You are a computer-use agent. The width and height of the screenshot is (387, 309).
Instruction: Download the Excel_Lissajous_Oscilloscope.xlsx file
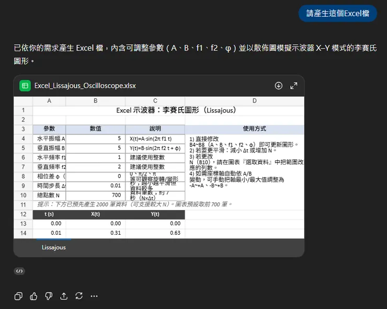279,86
